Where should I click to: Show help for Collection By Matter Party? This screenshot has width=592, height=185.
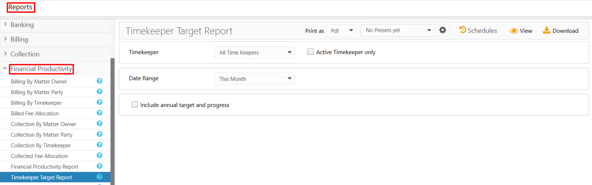(99, 134)
